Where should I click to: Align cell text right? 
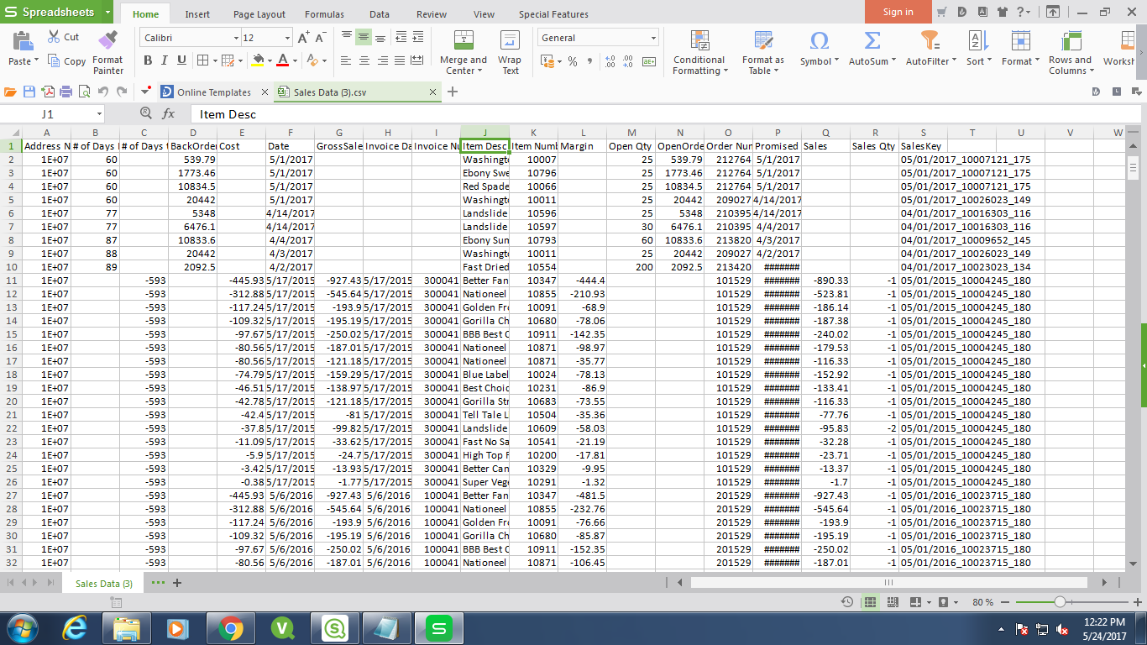pos(382,60)
